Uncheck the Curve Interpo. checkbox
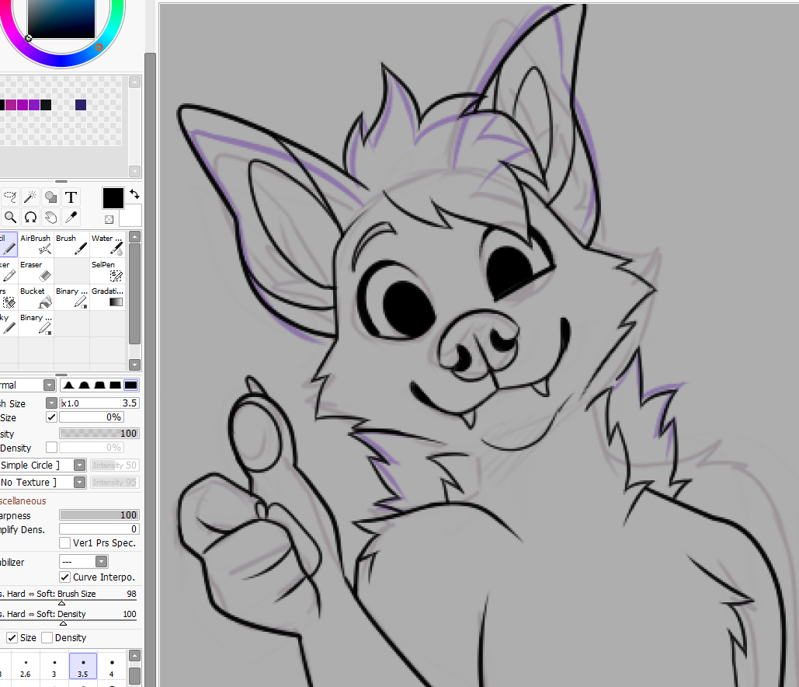The width and height of the screenshot is (799, 687). click(65, 577)
